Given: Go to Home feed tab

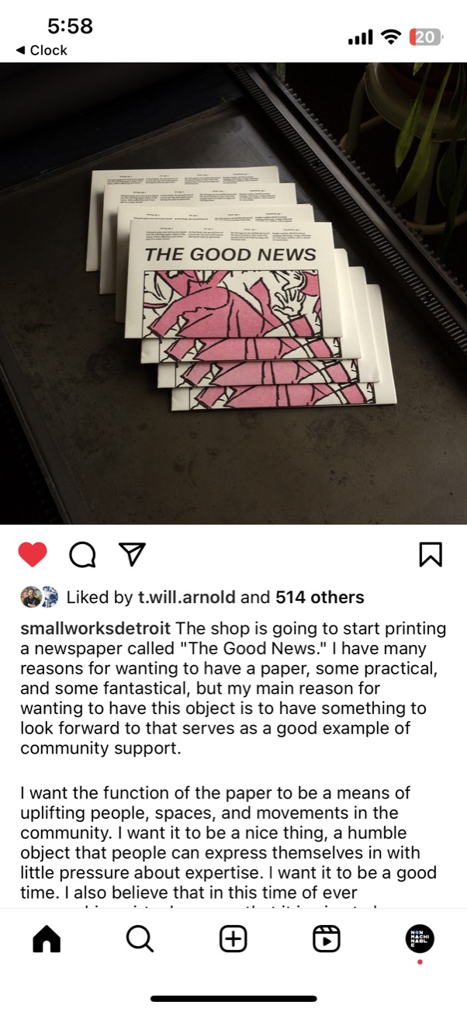Looking at the screenshot, I should point(47,939).
